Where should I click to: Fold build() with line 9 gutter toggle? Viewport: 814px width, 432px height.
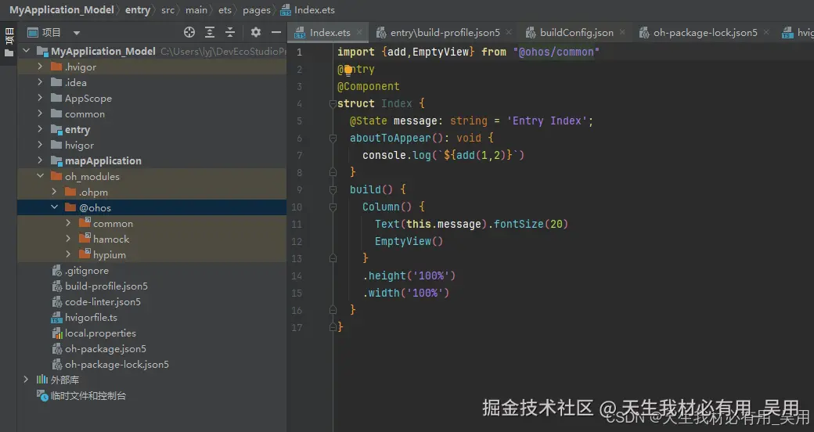pyautogui.click(x=333, y=190)
